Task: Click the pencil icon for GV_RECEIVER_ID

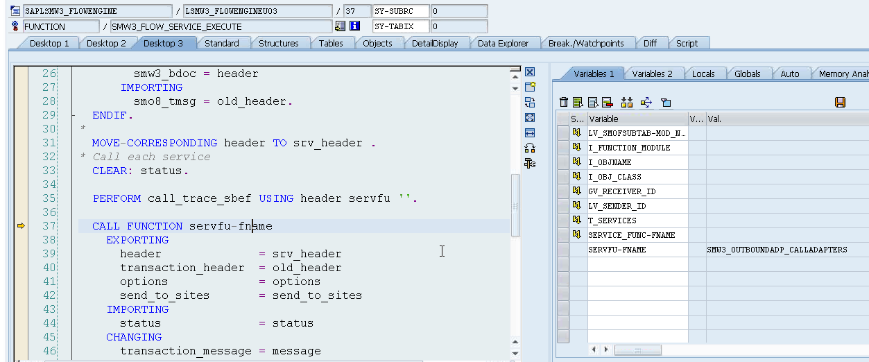Action: pos(577,191)
